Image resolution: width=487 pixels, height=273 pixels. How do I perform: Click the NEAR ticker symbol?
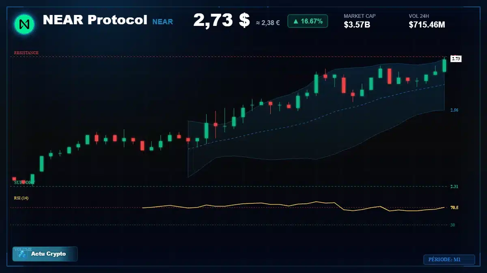[163, 22]
